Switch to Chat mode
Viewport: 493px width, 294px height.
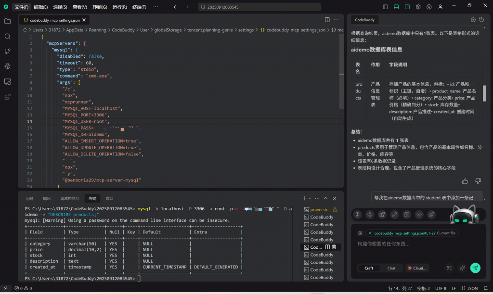pos(391,268)
